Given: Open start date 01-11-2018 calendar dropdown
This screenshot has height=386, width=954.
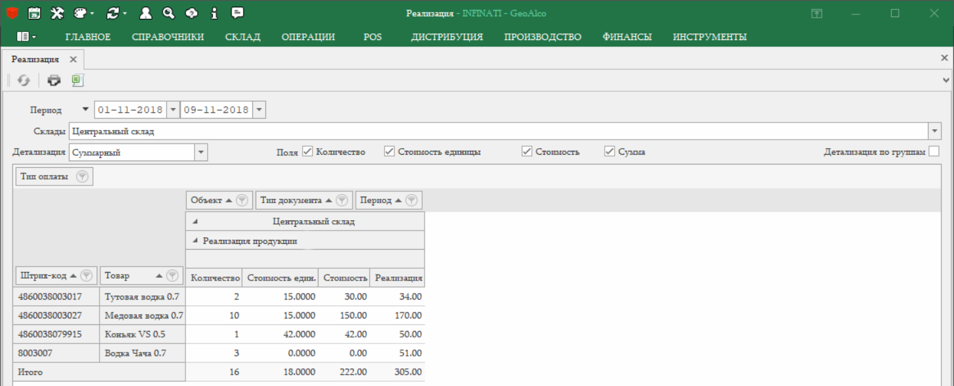Looking at the screenshot, I should click(173, 109).
